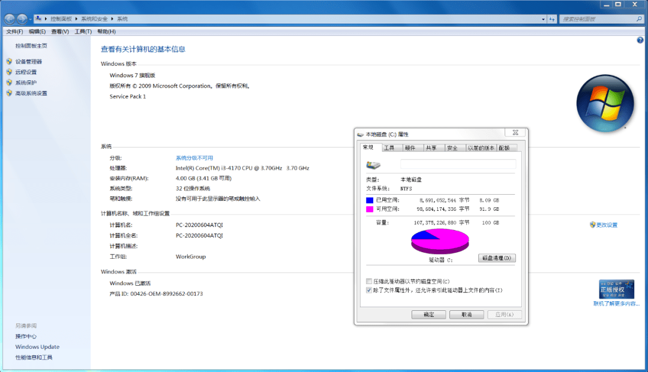648x372 pixels.
Task: Enable 压缩此驱动器以节约磁盘空间 checkbox
Action: tap(368, 282)
